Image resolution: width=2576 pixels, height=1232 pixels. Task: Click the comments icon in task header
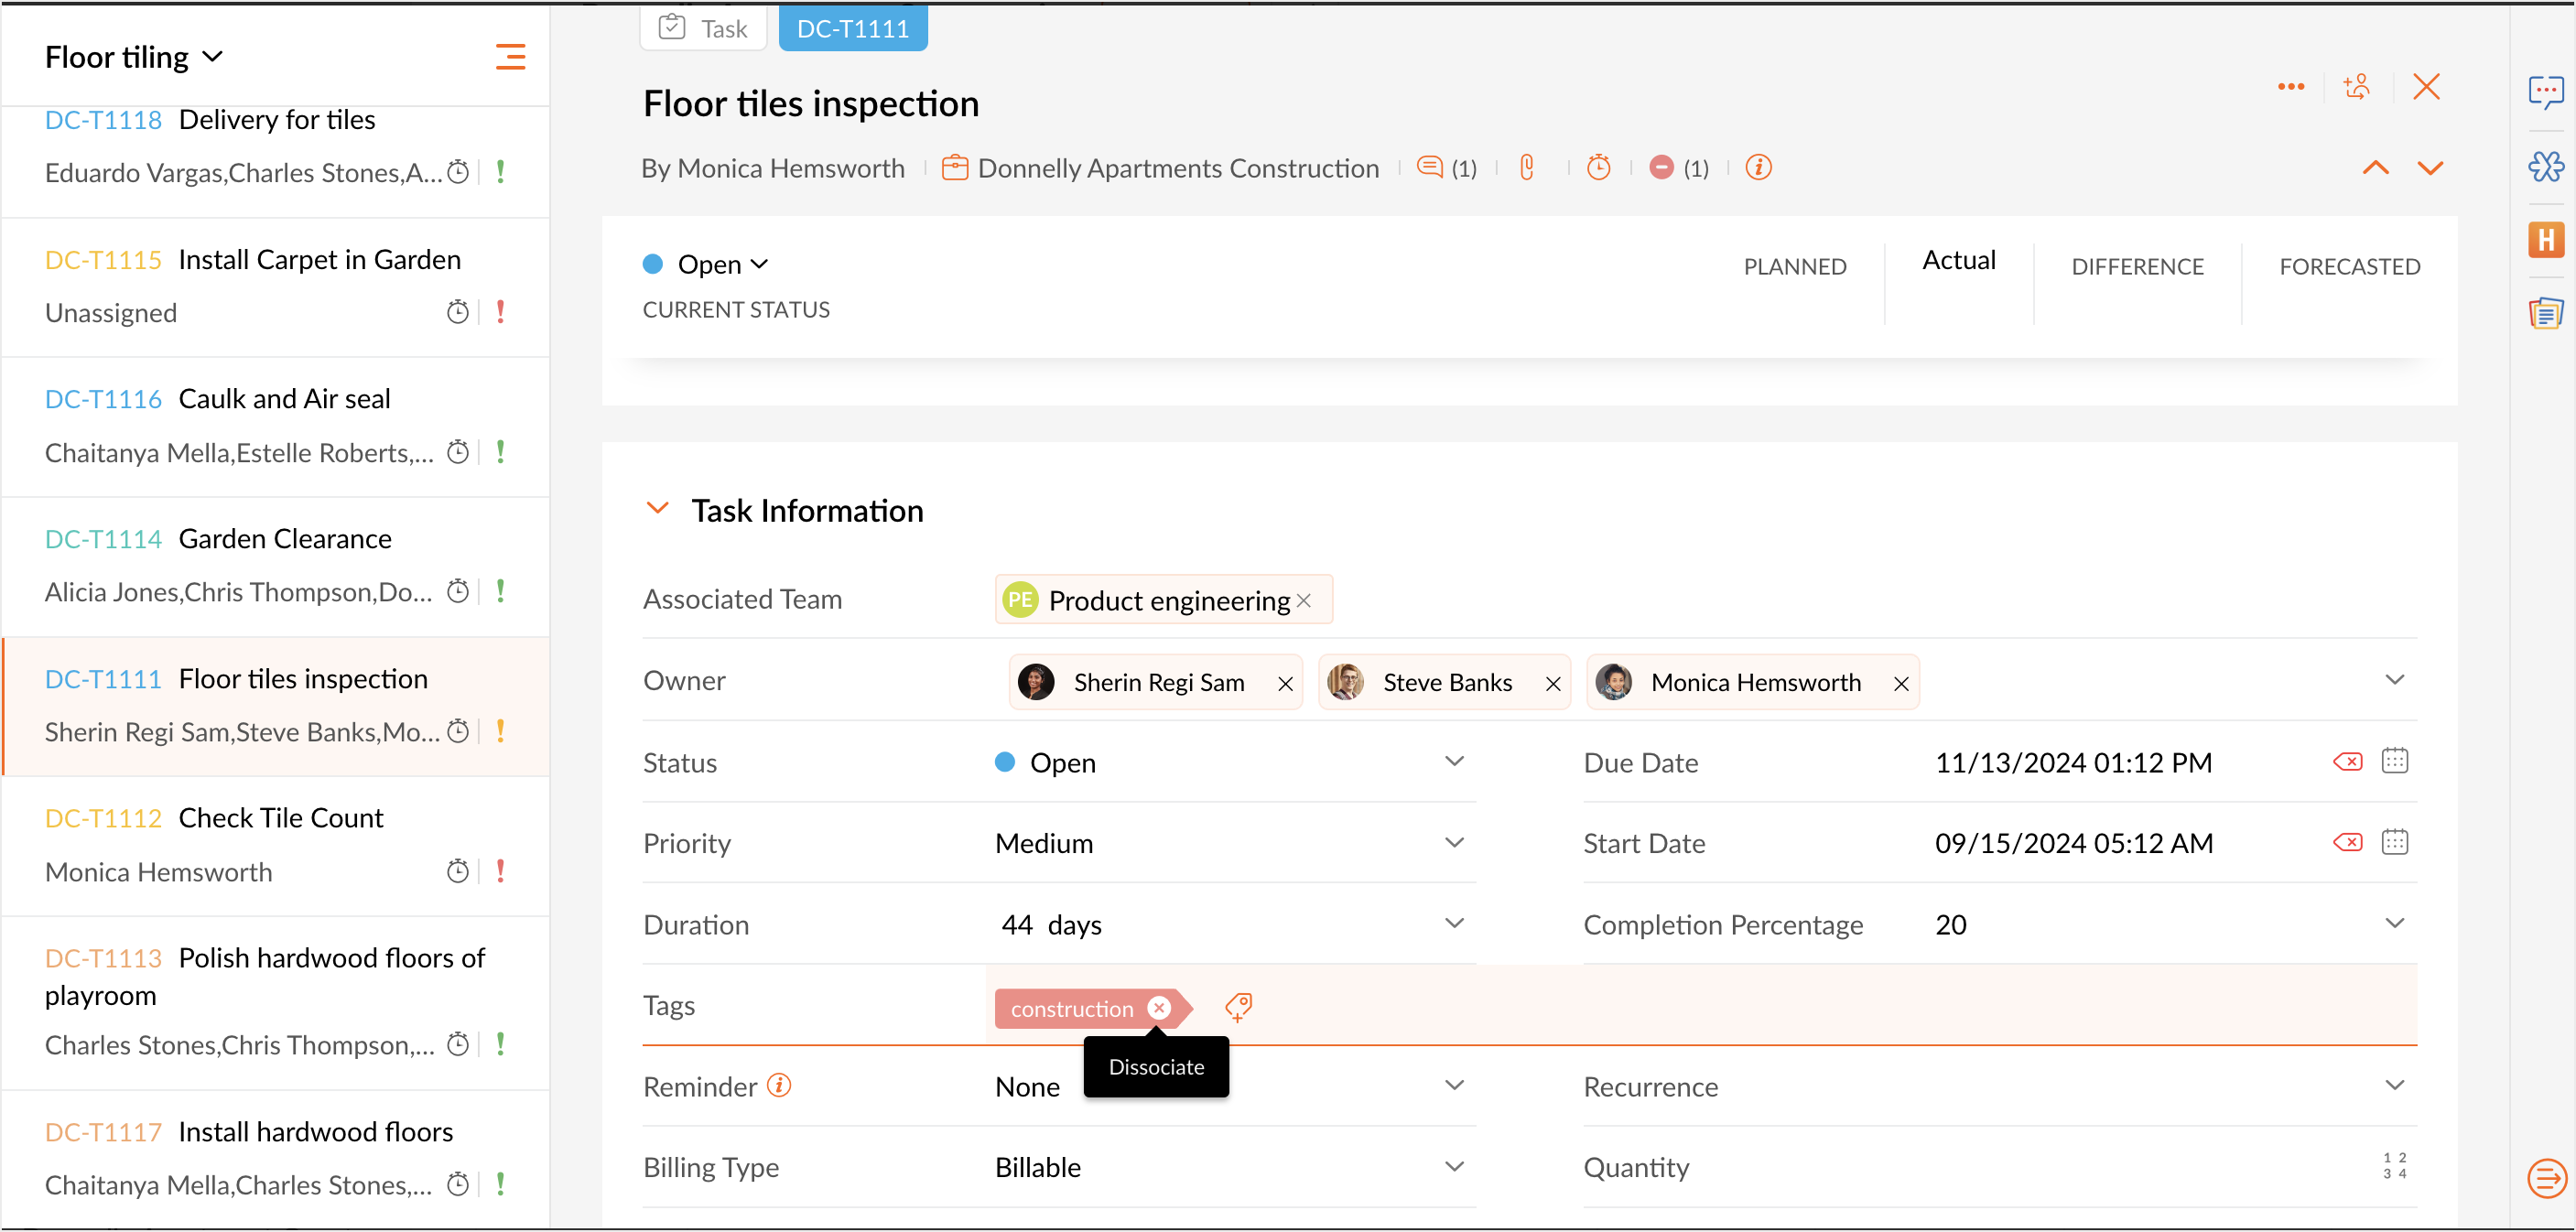(1430, 167)
